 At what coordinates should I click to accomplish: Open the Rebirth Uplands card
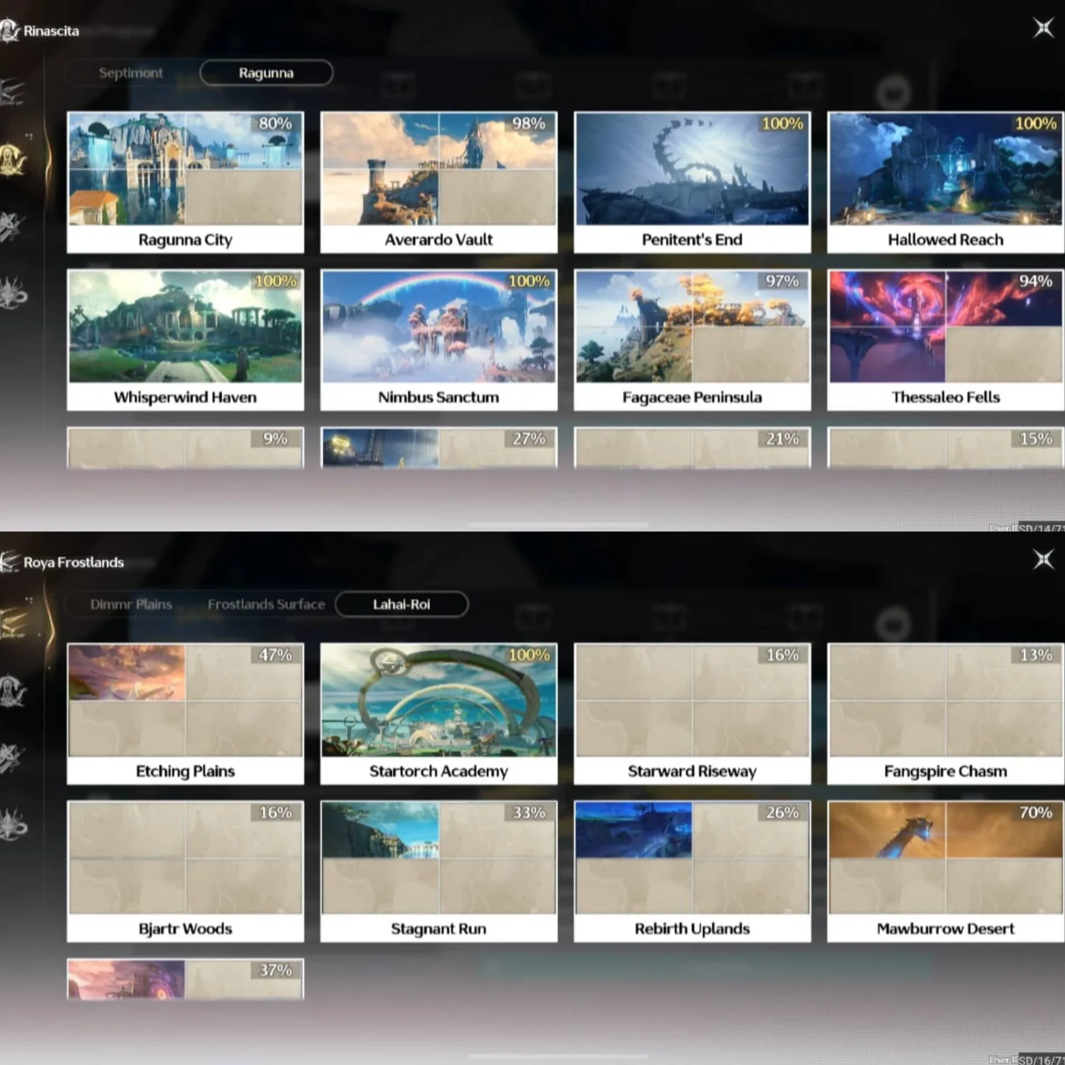pyautogui.click(x=692, y=871)
